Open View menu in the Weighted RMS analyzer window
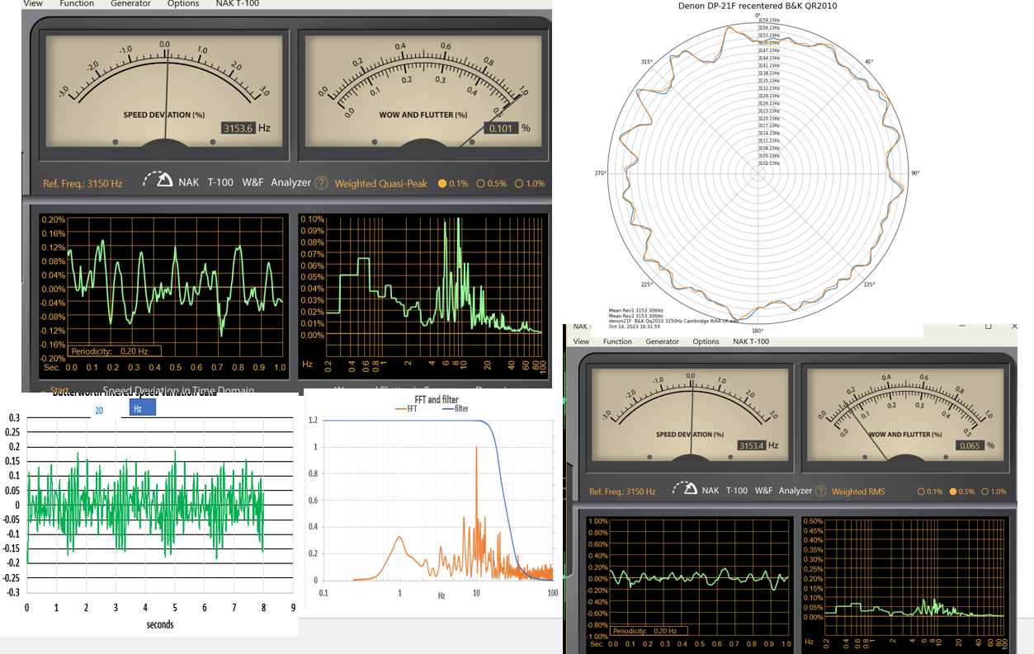1034x654 pixels. pos(581,341)
